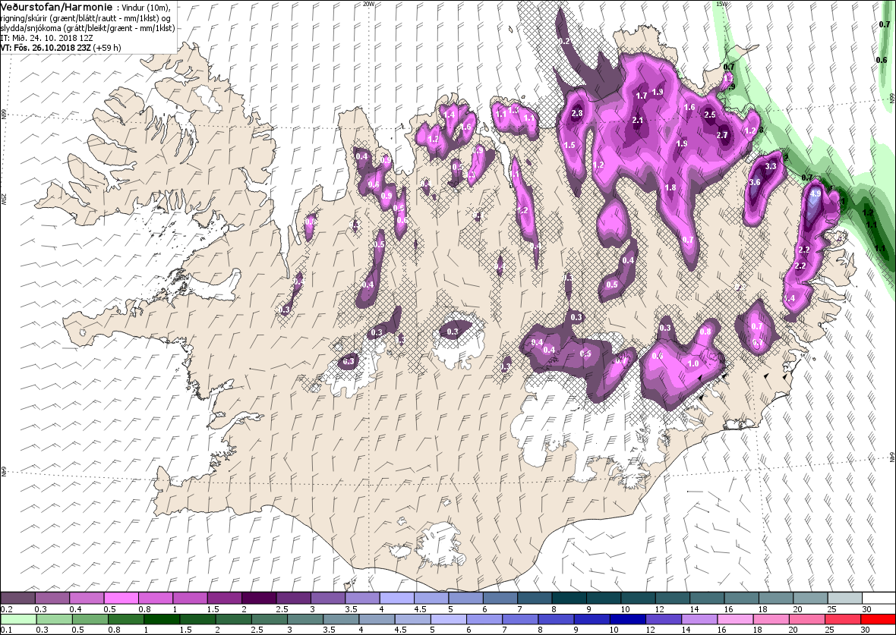Select bottom-row deep blue swatch from 10 to 12
Image resolution: width=896 pixels, height=635 pixels.
[x=627, y=619]
